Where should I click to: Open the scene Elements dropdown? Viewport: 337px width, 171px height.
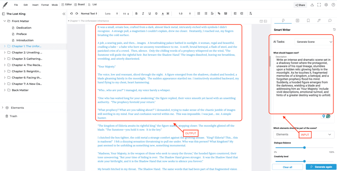(304, 135)
